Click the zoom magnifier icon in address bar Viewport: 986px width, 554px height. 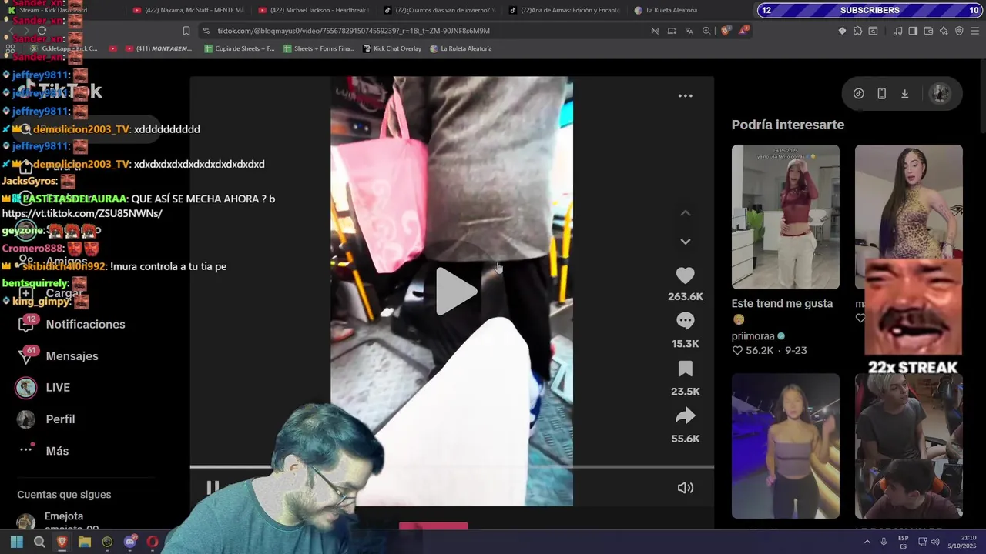(x=706, y=31)
